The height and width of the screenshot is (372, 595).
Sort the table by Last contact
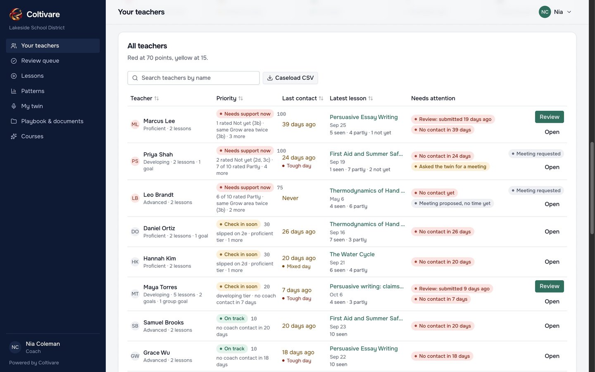pos(303,98)
